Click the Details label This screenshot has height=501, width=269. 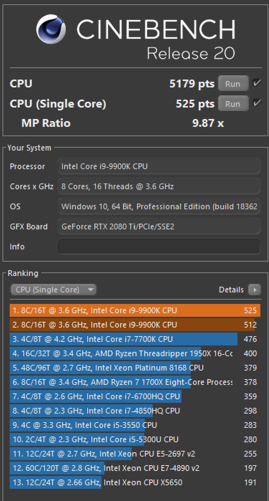tap(231, 289)
